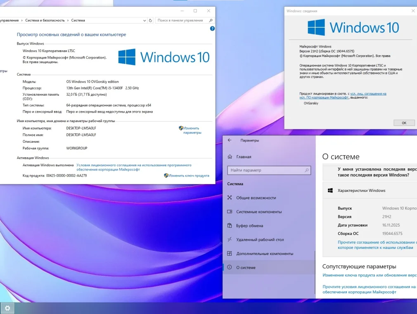Click the refresh icon beside the address bar
This screenshot has height=314, width=417.
point(151,20)
